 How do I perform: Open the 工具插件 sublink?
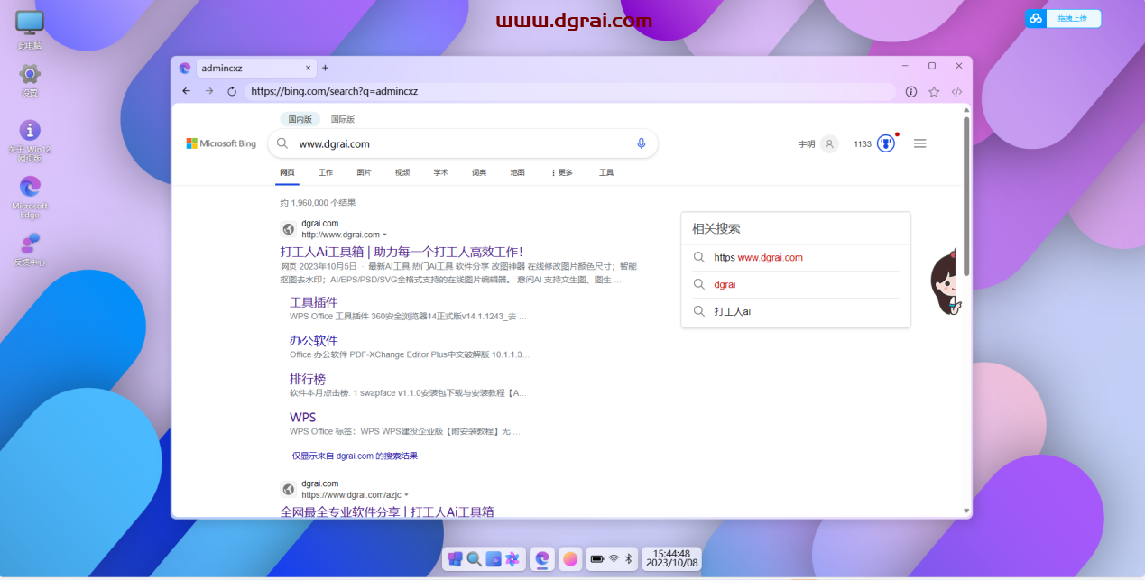pos(314,302)
